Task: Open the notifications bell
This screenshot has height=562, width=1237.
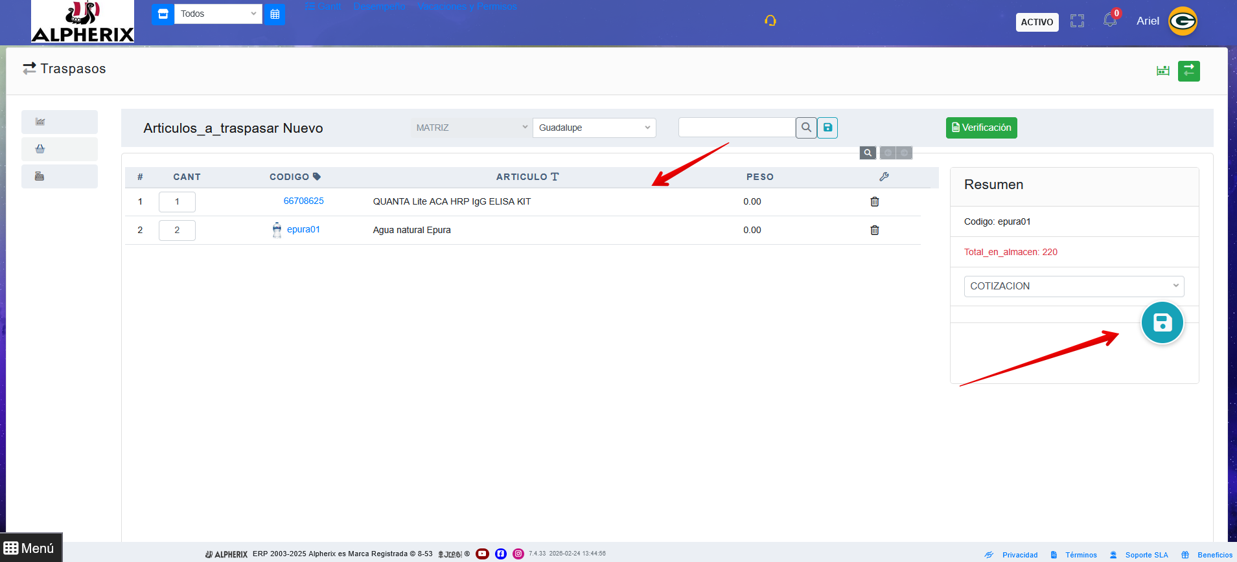Action: tap(1109, 21)
